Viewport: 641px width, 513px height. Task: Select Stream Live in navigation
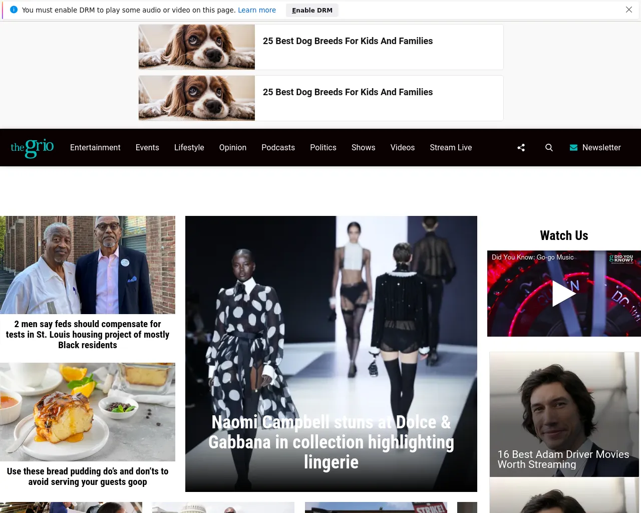451,148
